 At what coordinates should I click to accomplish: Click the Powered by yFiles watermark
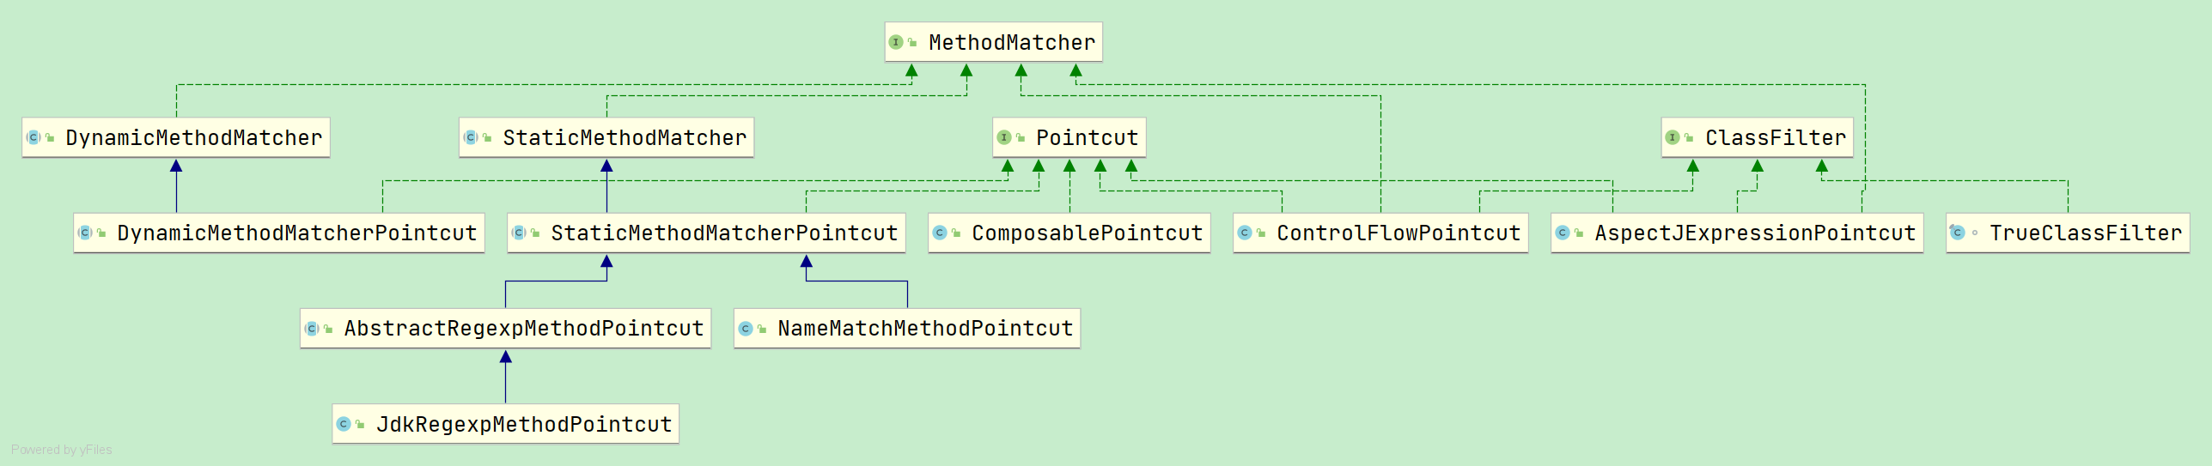62,450
